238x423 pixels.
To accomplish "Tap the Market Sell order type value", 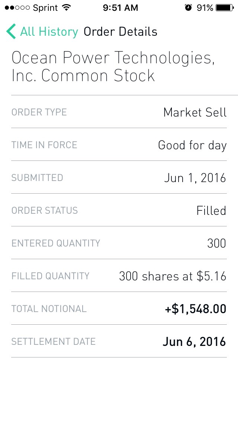I will pos(195,112).
